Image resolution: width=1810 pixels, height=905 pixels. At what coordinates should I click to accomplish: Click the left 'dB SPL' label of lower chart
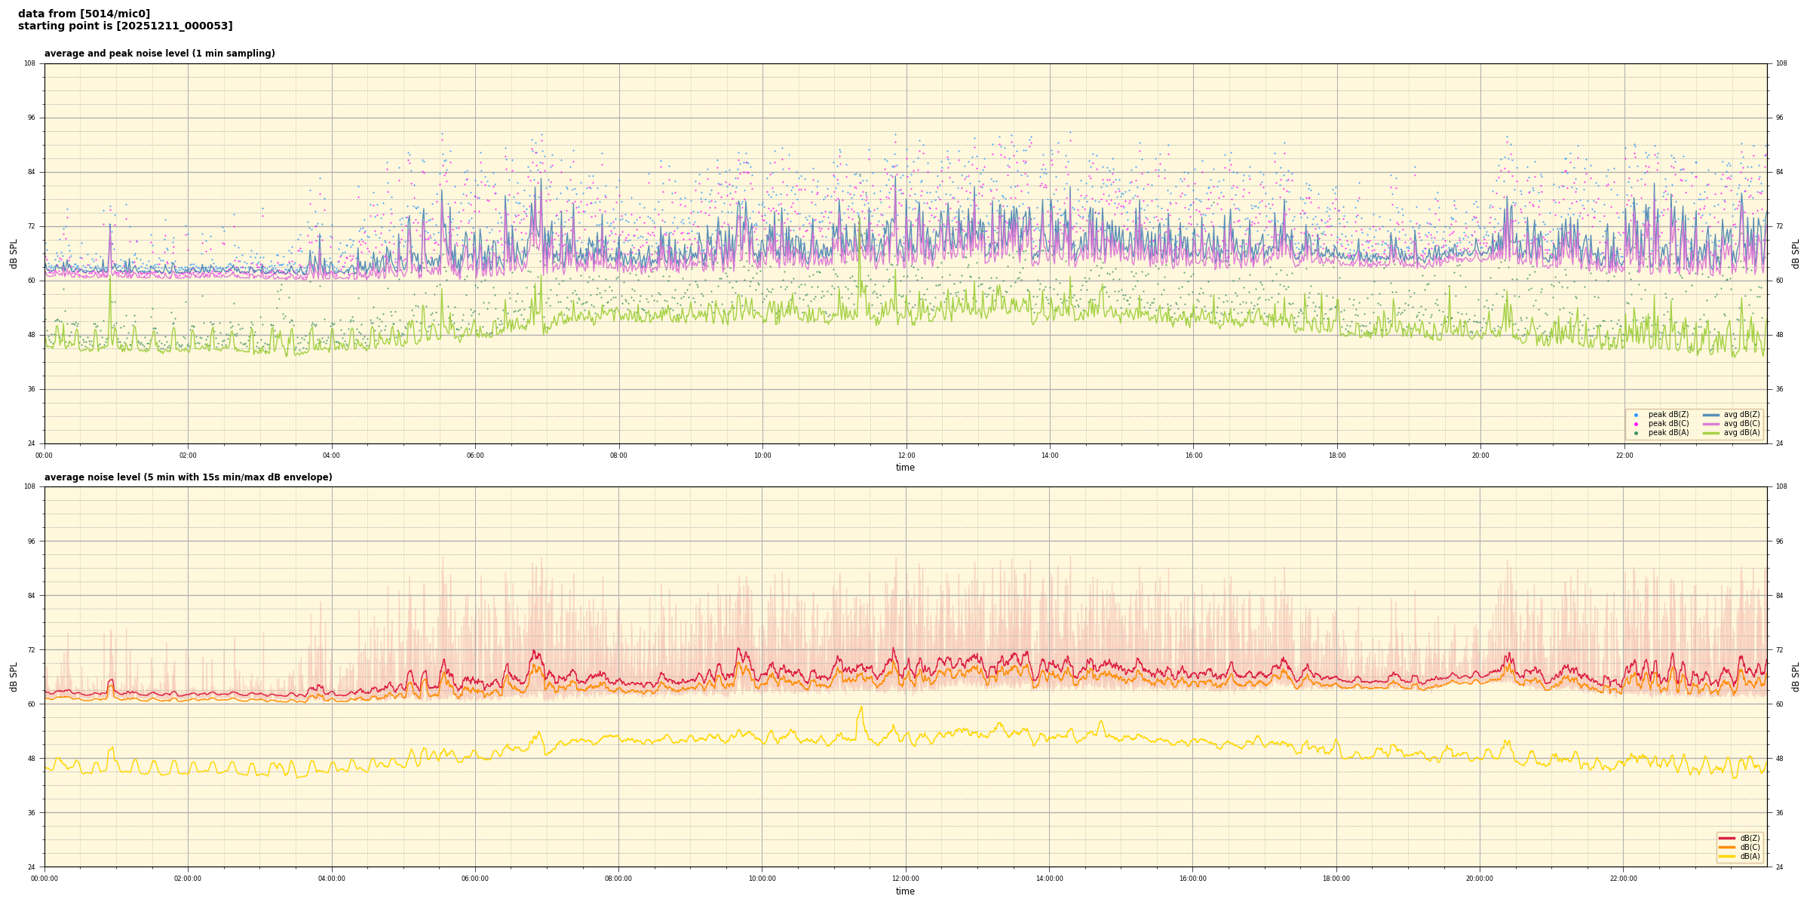(14, 676)
